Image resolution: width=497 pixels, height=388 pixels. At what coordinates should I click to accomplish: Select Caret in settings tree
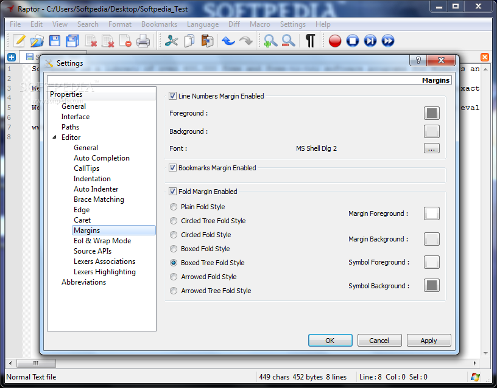pos(82,220)
